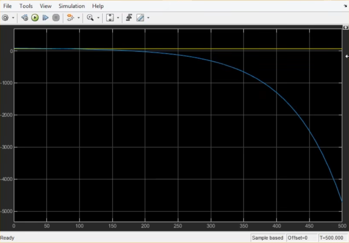Run the simulation with the green play button
This screenshot has width=349, height=243.
tap(35, 18)
